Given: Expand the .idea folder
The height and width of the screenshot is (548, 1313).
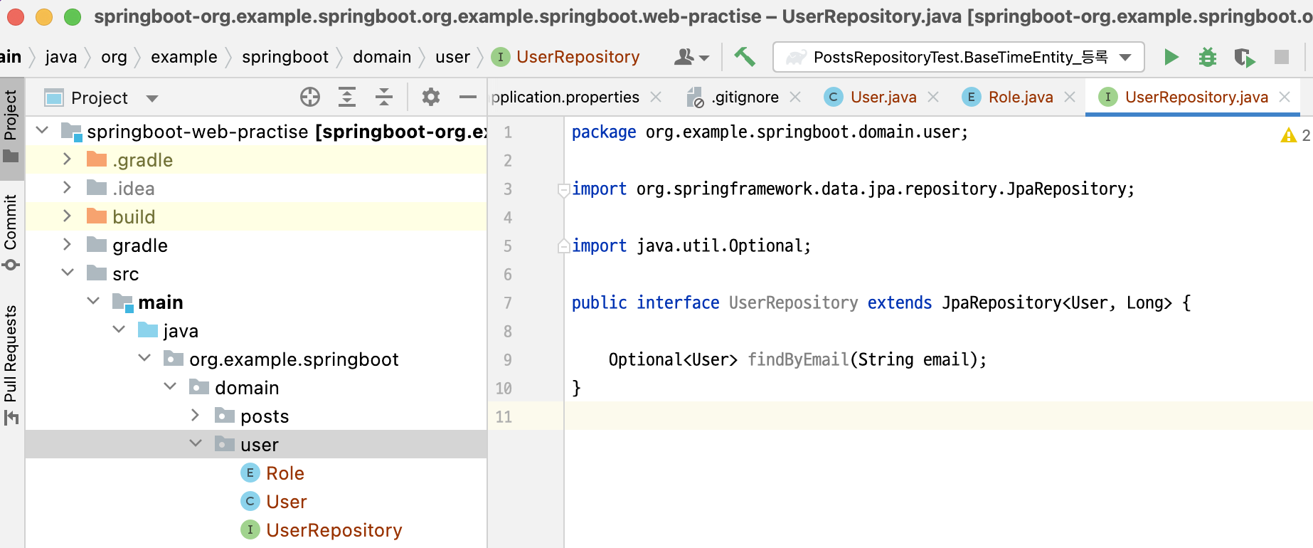Looking at the screenshot, I should pyautogui.click(x=68, y=187).
